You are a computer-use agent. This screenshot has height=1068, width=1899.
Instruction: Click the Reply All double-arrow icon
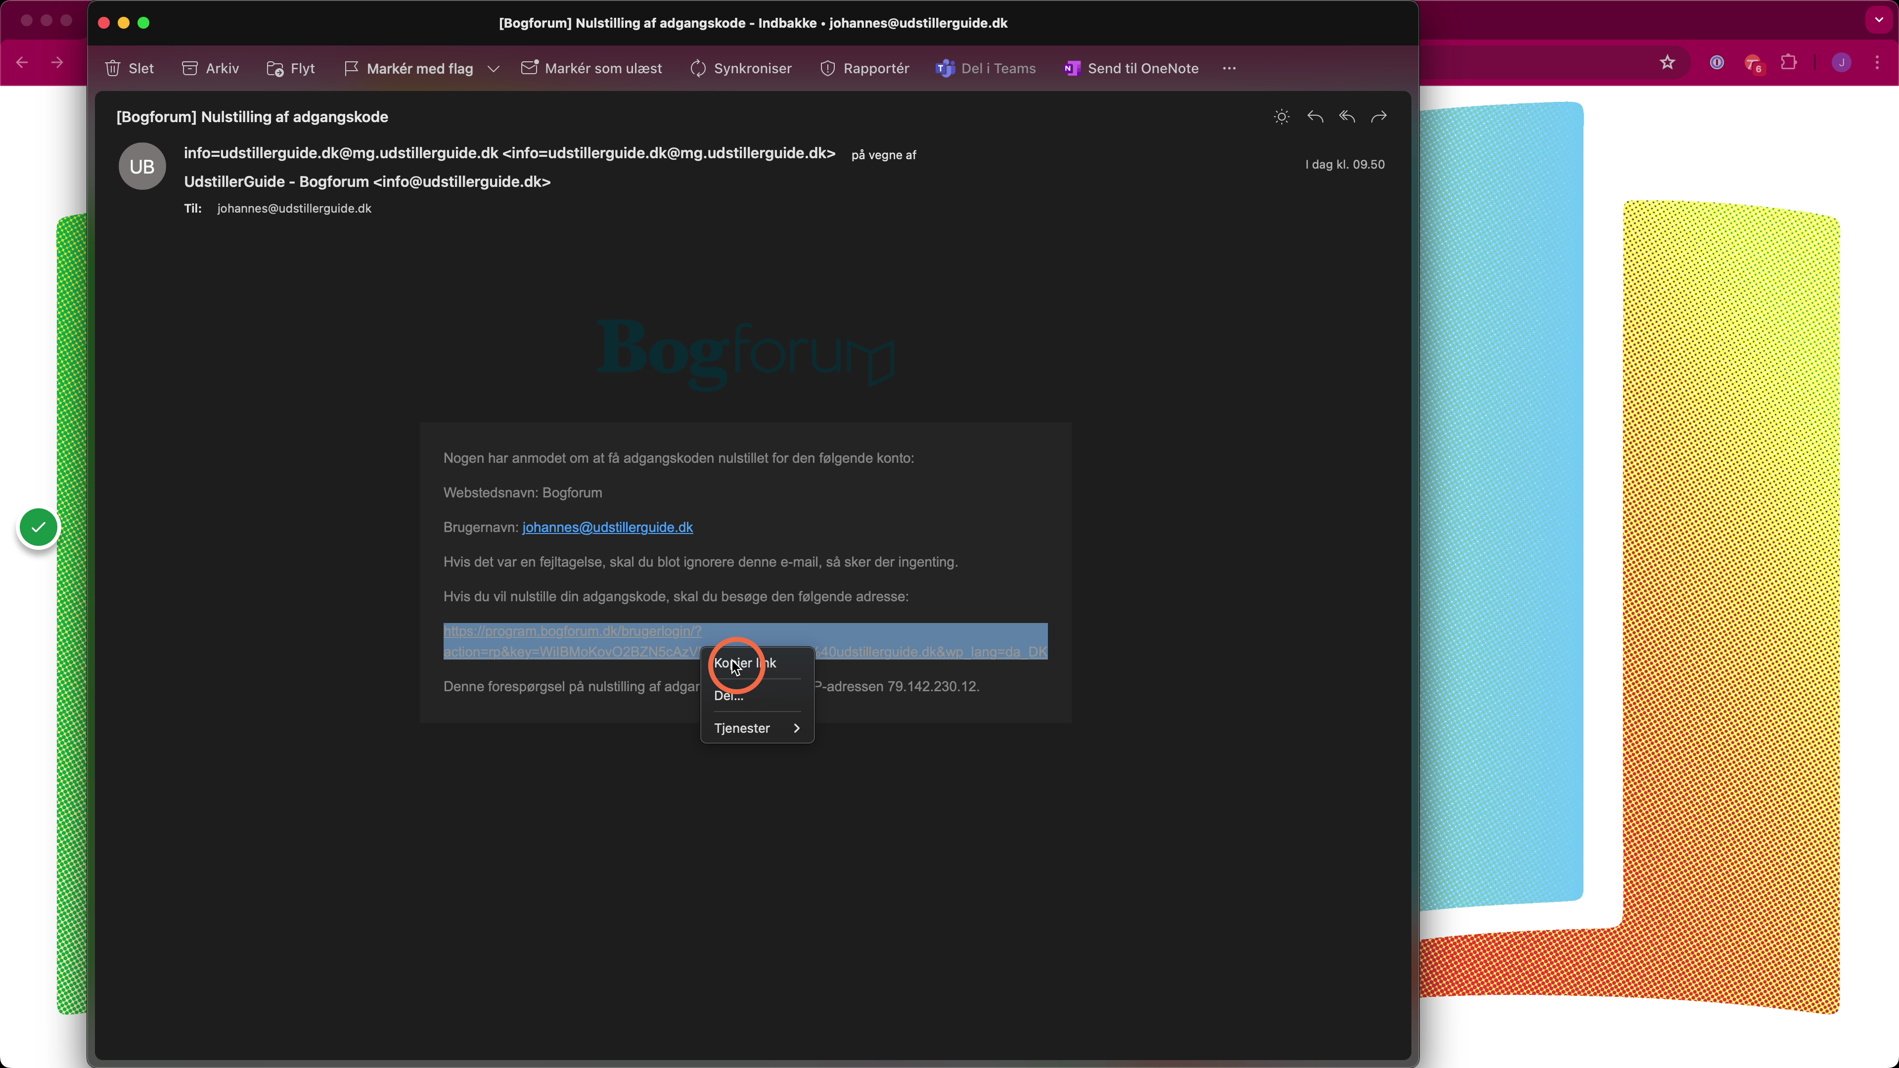(1347, 117)
